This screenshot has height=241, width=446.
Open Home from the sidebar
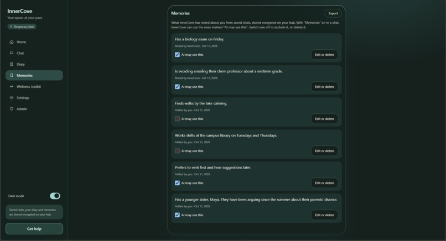[34, 42]
